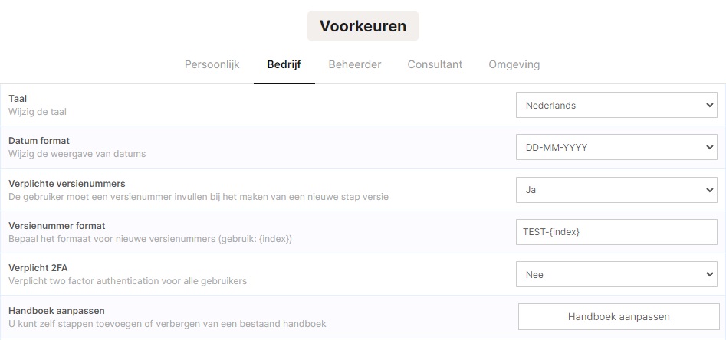Screen dimensions: 726x340
Task: Click the 'Wijzig de weergave van datums' description
Action: point(77,154)
